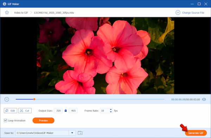Click the Generate GIF button
Screen dimensions: 211x138
pyautogui.click(x=196, y=133)
